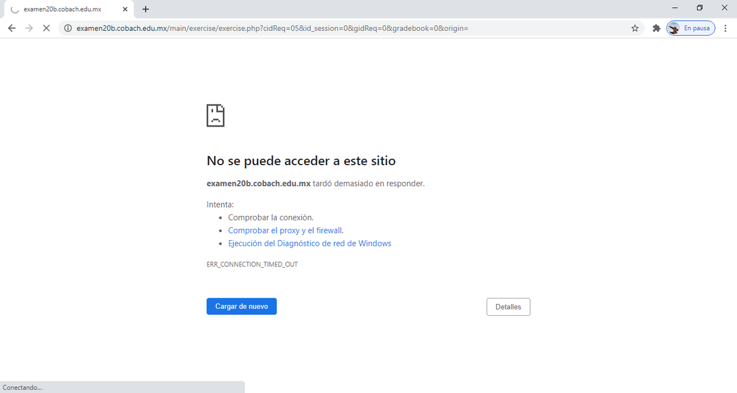This screenshot has height=393, width=737.
Task: Open 'Comprobar el proxy y el firewall' link
Action: pyautogui.click(x=286, y=230)
